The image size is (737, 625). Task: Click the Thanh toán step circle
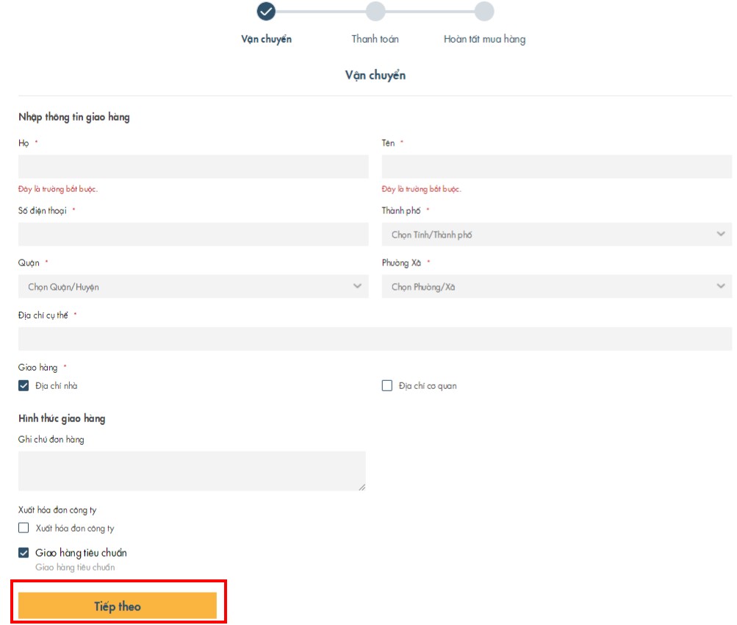click(x=375, y=11)
